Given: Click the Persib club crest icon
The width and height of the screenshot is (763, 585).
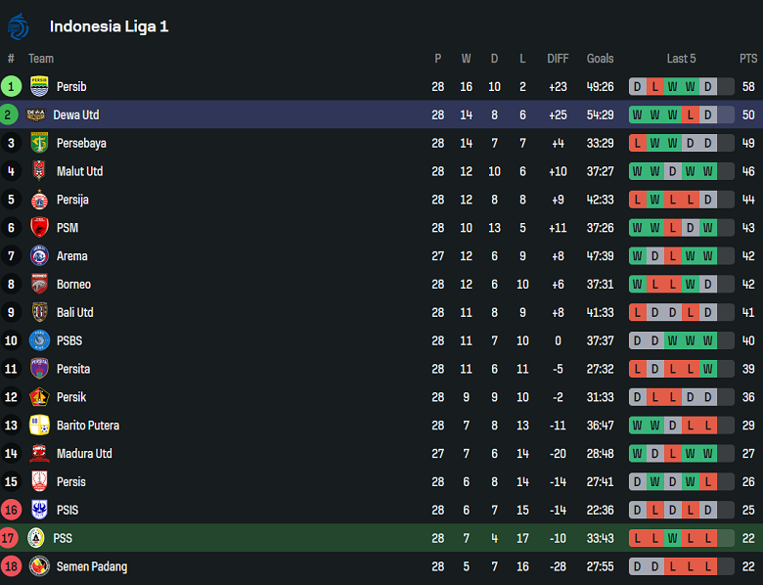Looking at the screenshot, I should pyautogui.click(x=39, y=86).
